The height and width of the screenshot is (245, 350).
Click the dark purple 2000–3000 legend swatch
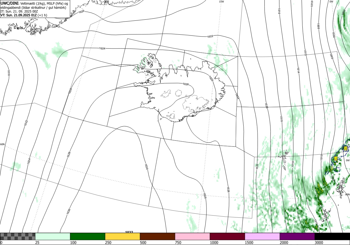(297, 236)
